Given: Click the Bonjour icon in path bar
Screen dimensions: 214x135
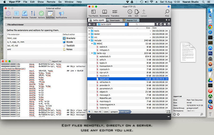Looking at the screenshot, I should [169, 24].
